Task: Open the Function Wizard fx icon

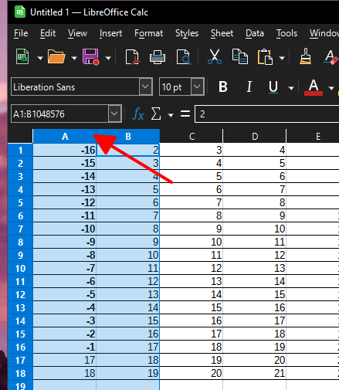Action: (138, 114)
